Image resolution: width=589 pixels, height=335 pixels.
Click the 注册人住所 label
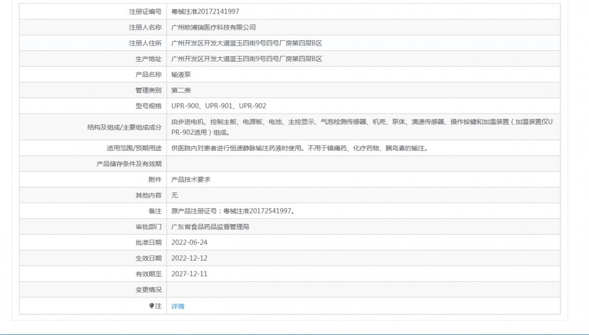pos(145,43)
